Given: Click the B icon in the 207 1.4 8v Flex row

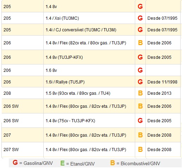Looking at the screenshot, I should point(140,135).
